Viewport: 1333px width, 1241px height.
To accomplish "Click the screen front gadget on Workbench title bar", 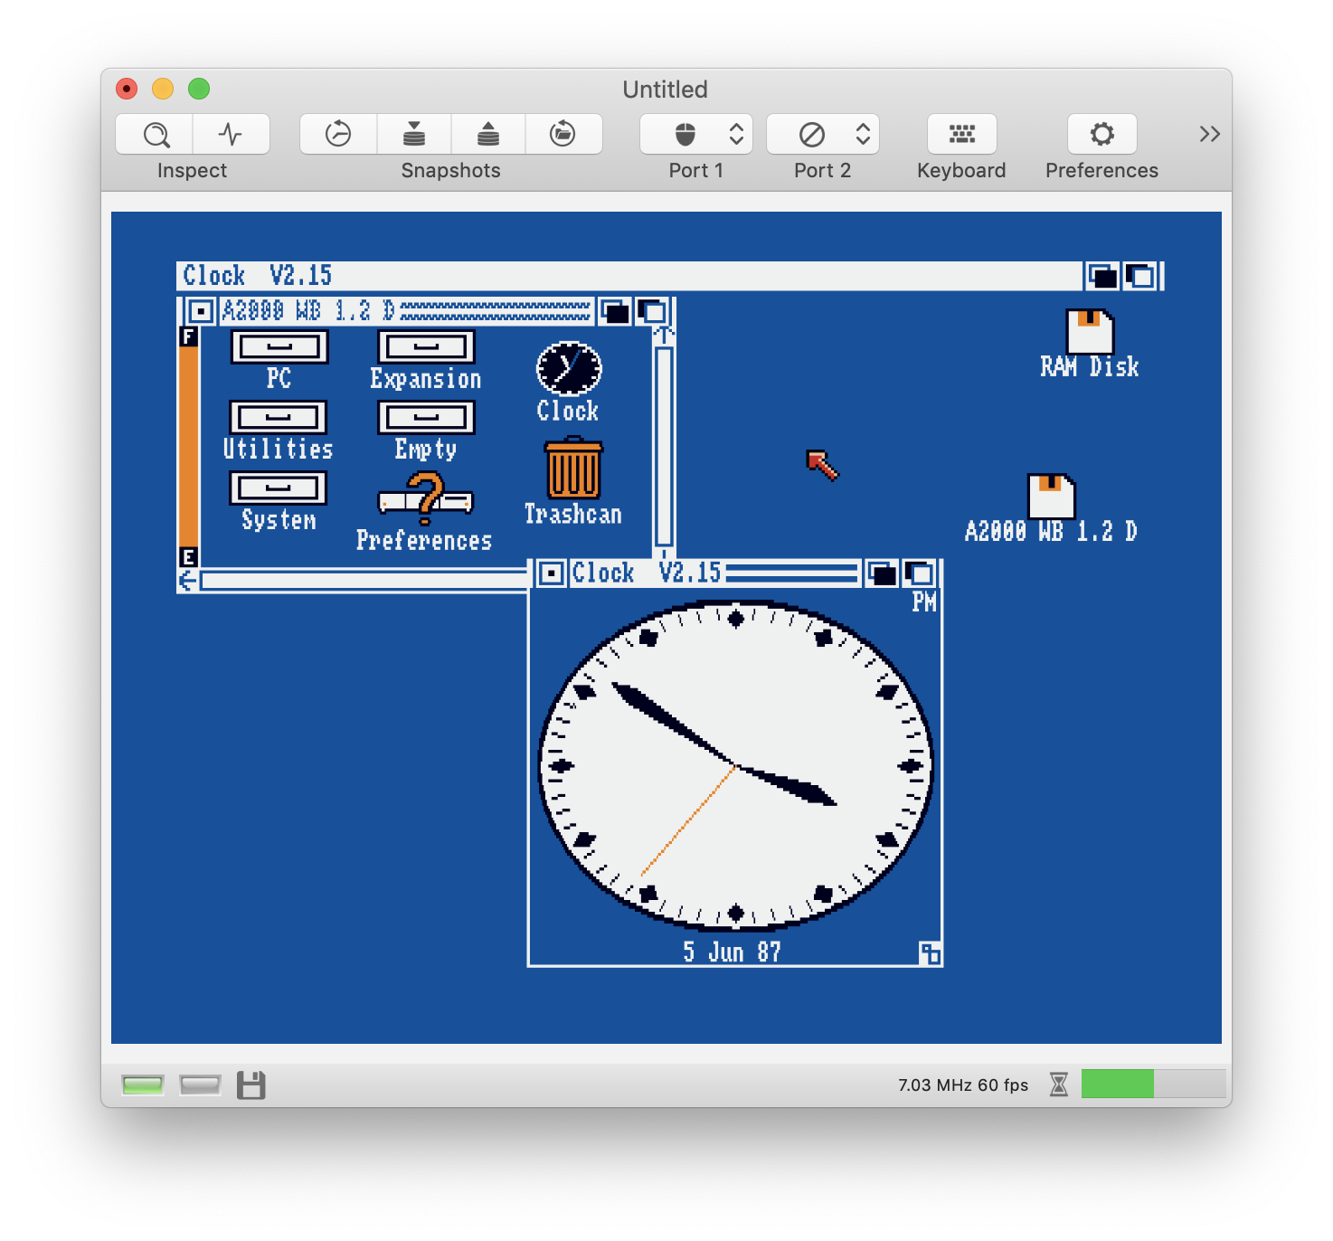I will tap(1140, 276).
